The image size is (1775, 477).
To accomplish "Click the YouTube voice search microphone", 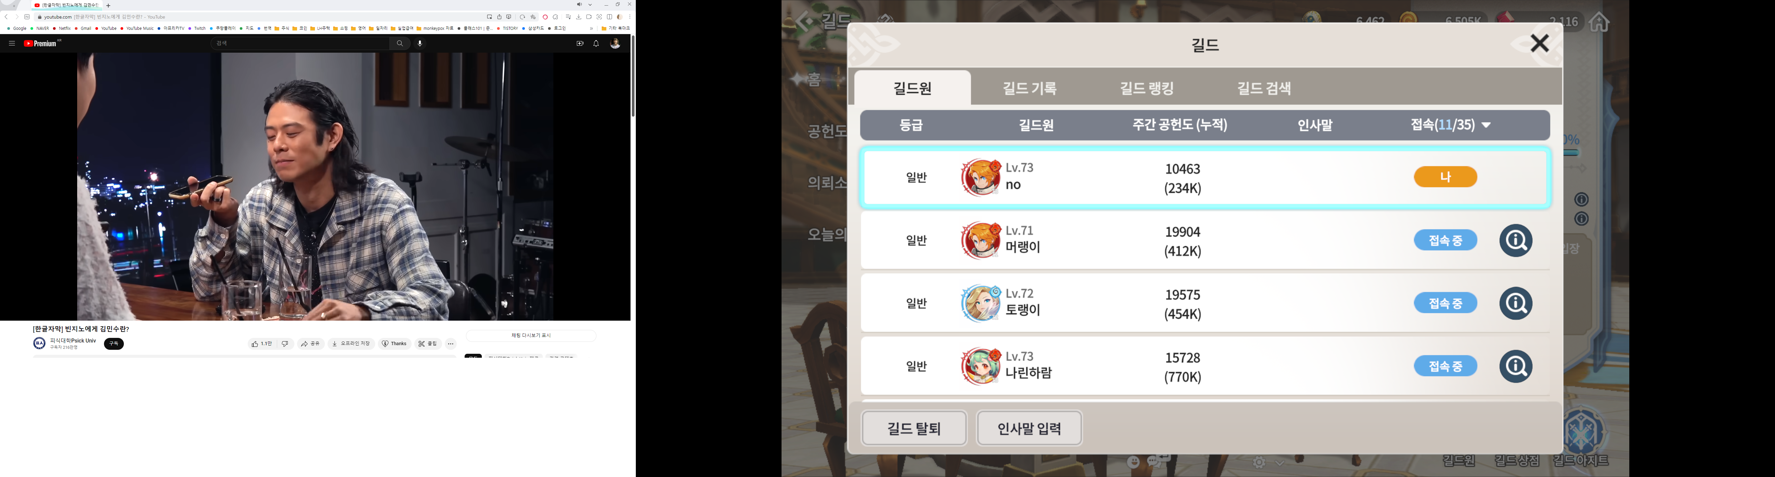I will pos(420,43).
